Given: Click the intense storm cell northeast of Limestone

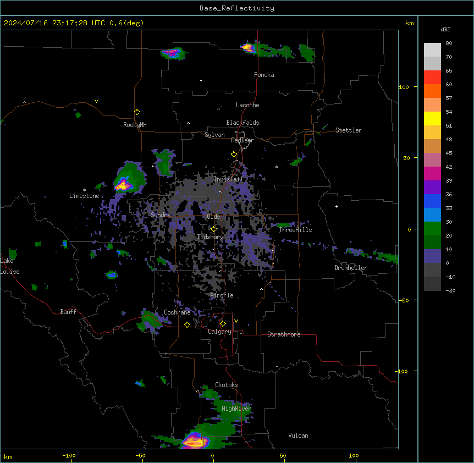Looking at the screenshot, I should coord(124,185).
